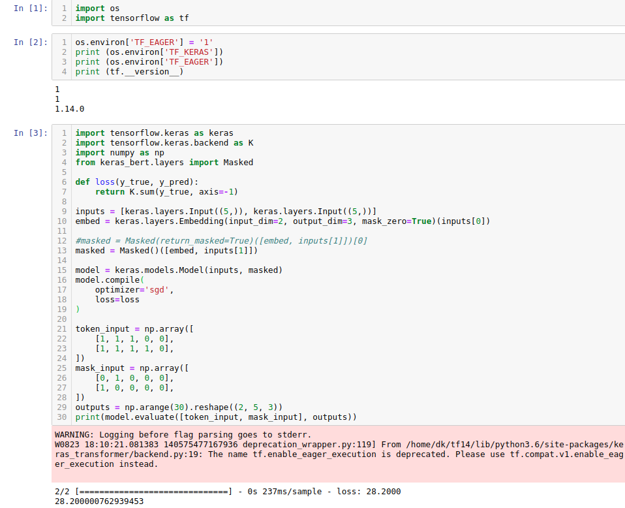Click the '[1, 0, 0, 0, 0],' row
This screenshot has width=625, height=508.
coord(134,387)
